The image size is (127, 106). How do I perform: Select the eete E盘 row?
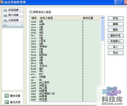[x=65, y=49]
